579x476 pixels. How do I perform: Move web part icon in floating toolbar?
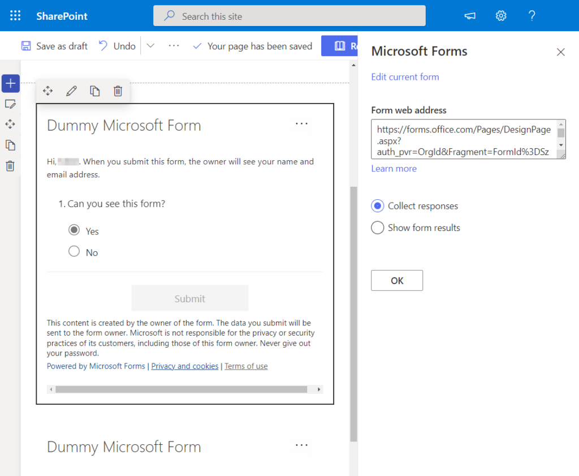(x=47, y=91)
